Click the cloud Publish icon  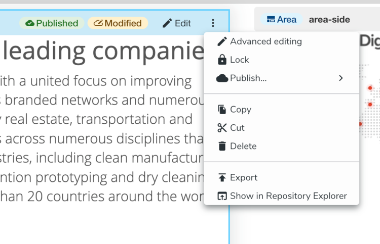[222, 78]
